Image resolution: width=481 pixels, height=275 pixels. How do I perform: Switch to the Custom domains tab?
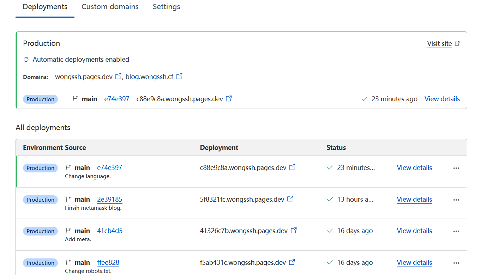tap(110, 7)
